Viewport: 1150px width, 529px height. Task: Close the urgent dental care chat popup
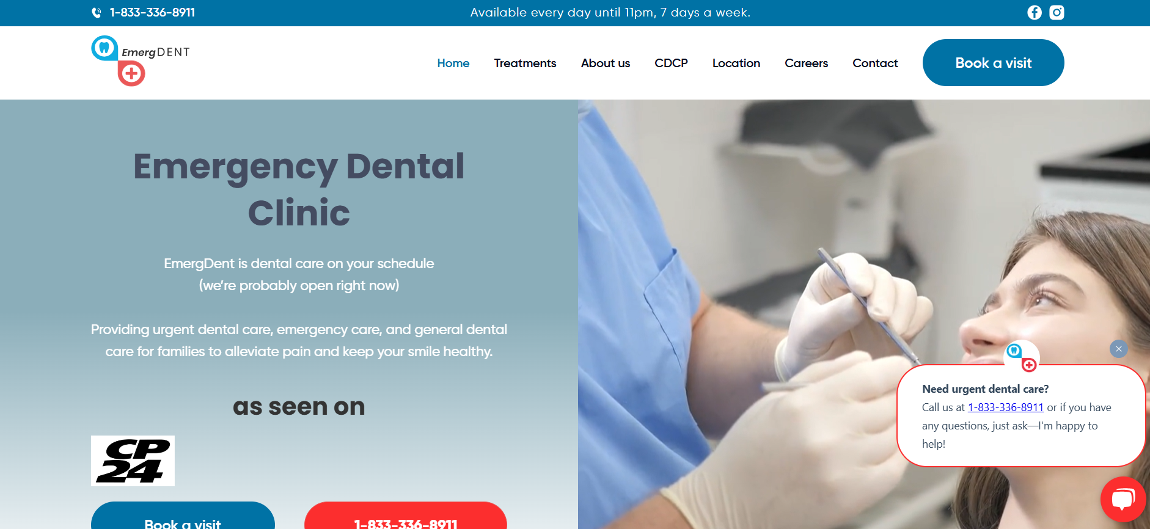pos(1119,349)
